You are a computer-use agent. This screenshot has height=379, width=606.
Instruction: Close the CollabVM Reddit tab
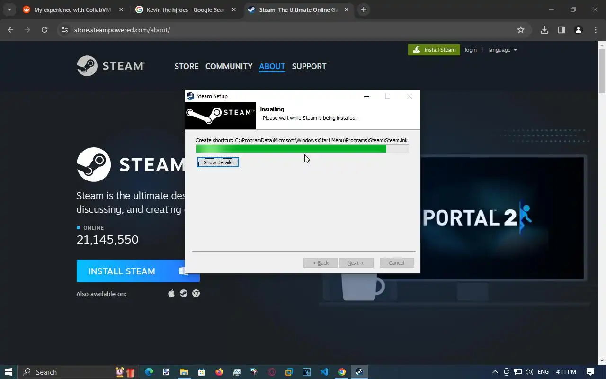[121, 9]
